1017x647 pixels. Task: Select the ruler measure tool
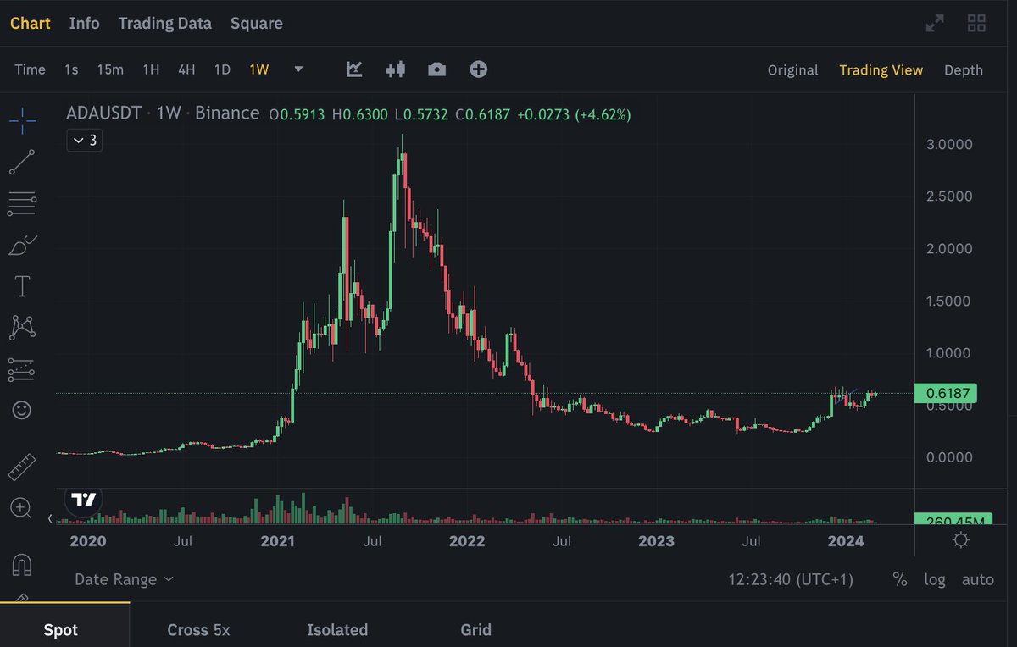pyautogui.click(x=22, y=467)
